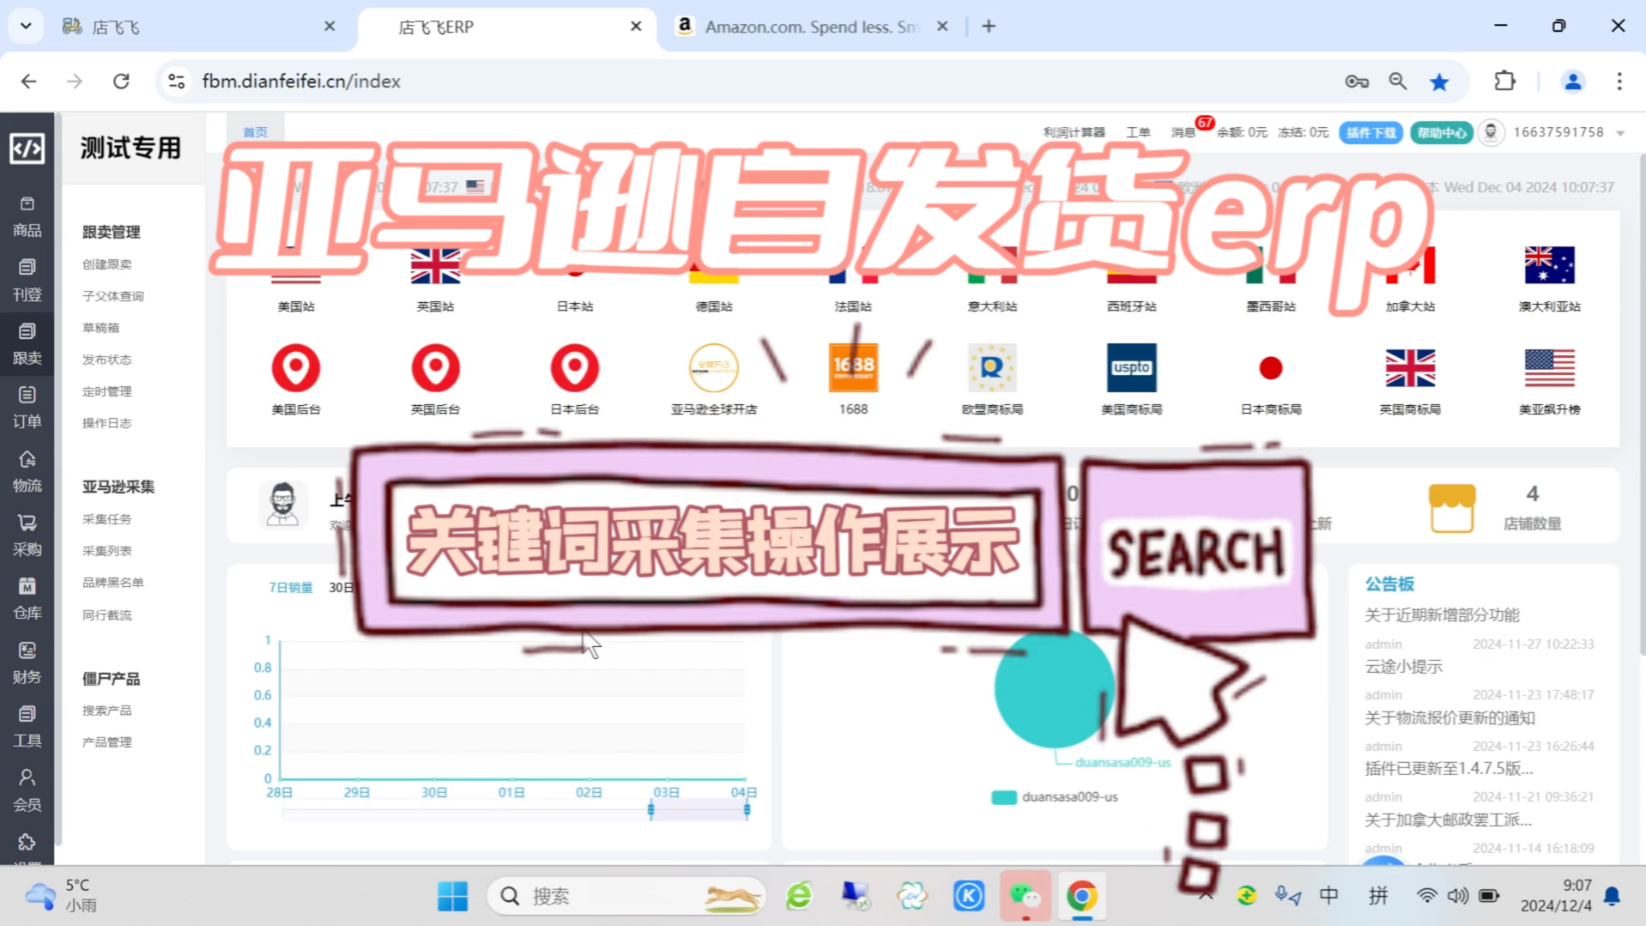Open 采集列表 menu item

pyautogui.click(x=107, y=551)
